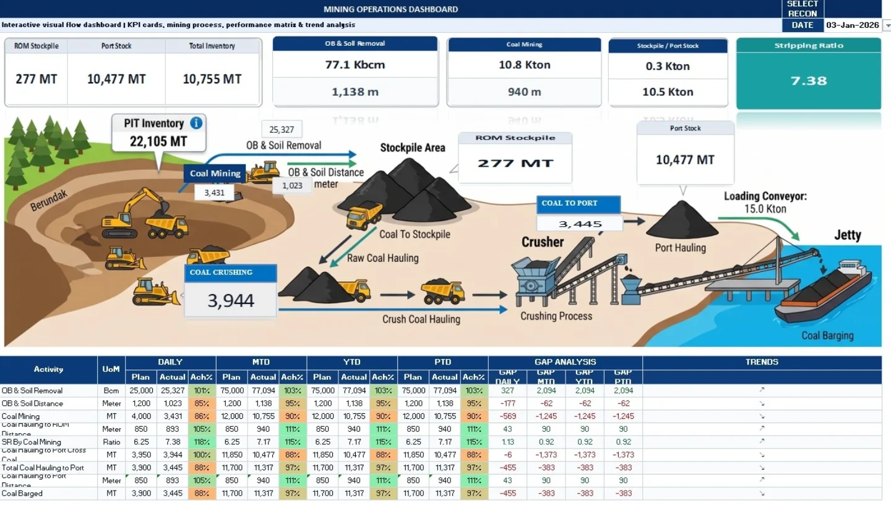Select the Coal Barged activity cell
The width and height of the screenshot is (891, 506).
[x=49, y=493]
